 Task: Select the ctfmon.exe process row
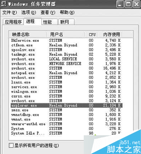click(66, 45)
